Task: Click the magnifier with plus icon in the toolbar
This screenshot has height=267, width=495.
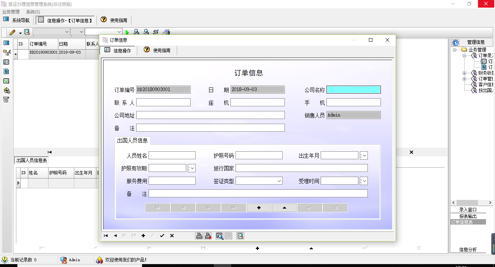Action: (x=137, y=32)
